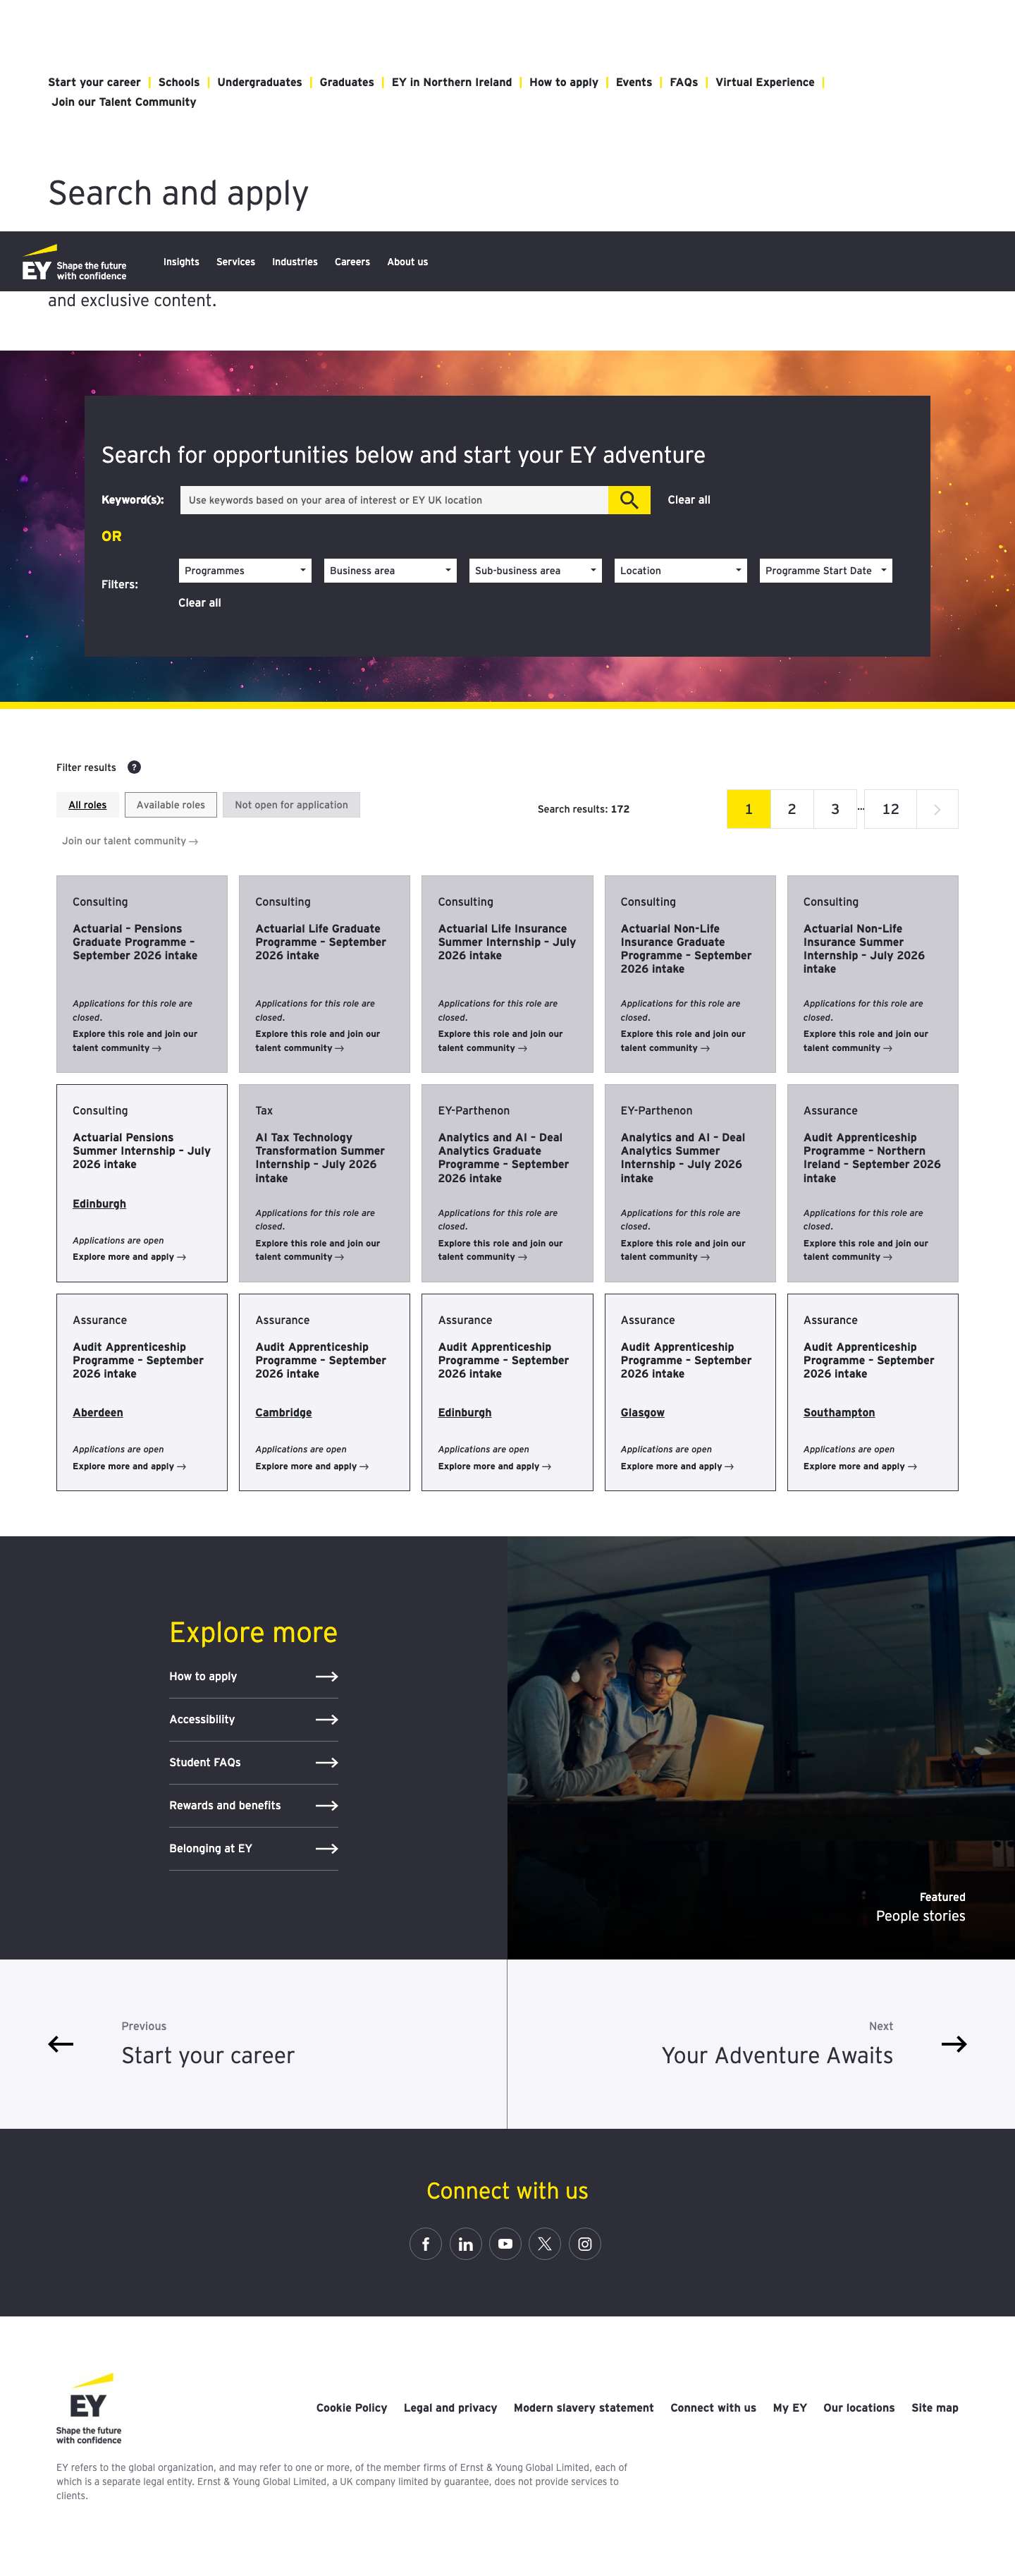Click Clear all next to keyword search
Screen dimensions: 1015x2576
[689, 500]
